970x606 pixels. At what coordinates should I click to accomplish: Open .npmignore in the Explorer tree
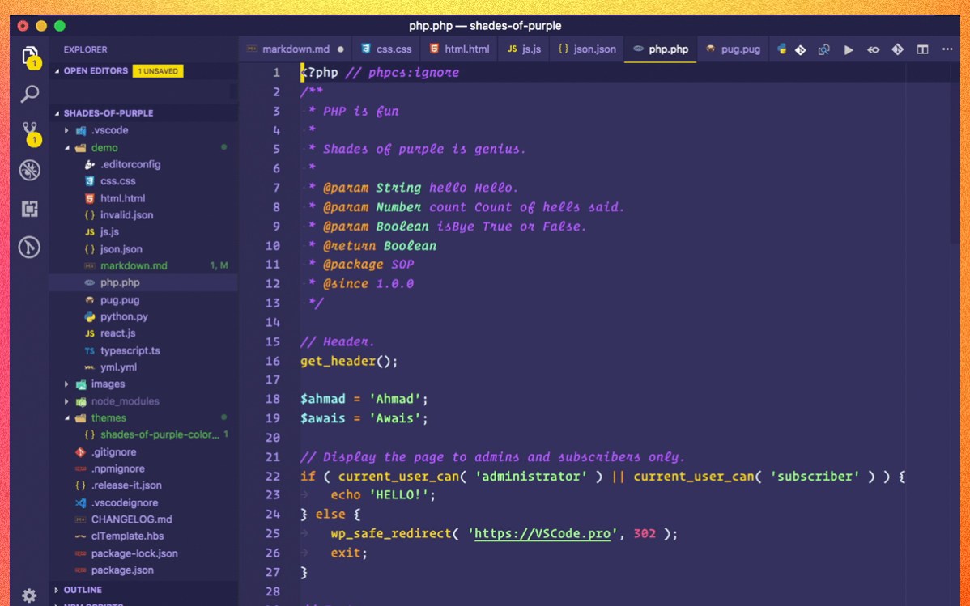tap(118, 468)
